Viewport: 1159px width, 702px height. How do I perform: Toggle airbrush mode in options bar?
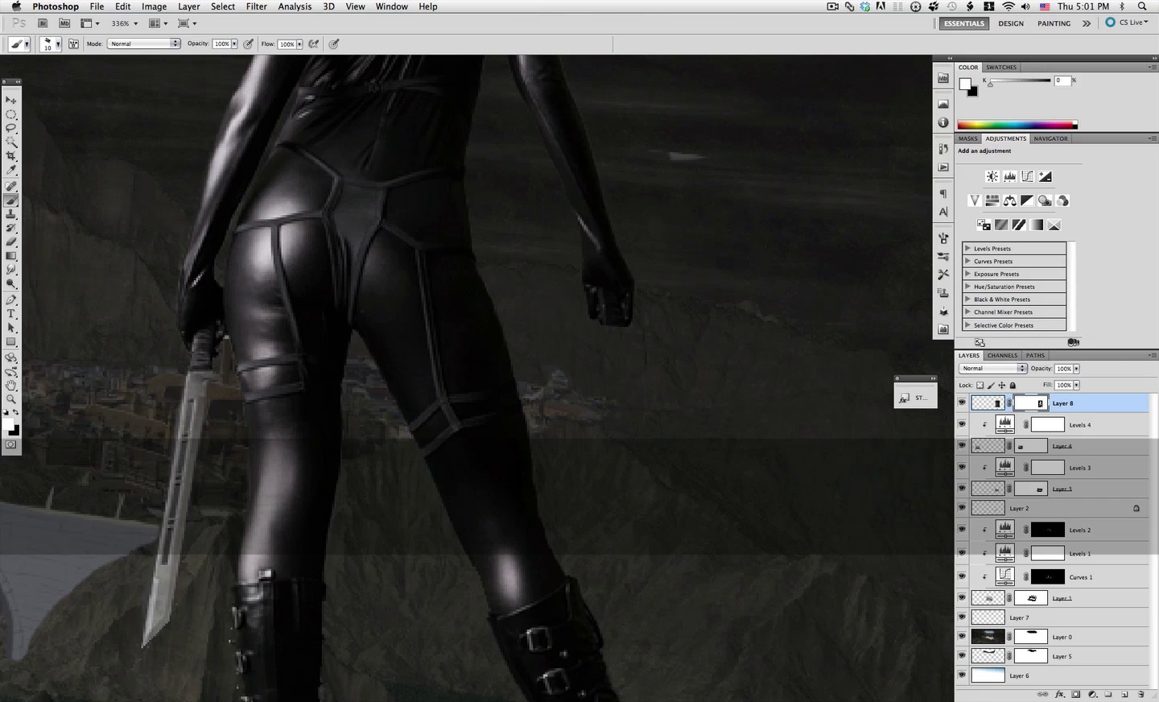314,43
